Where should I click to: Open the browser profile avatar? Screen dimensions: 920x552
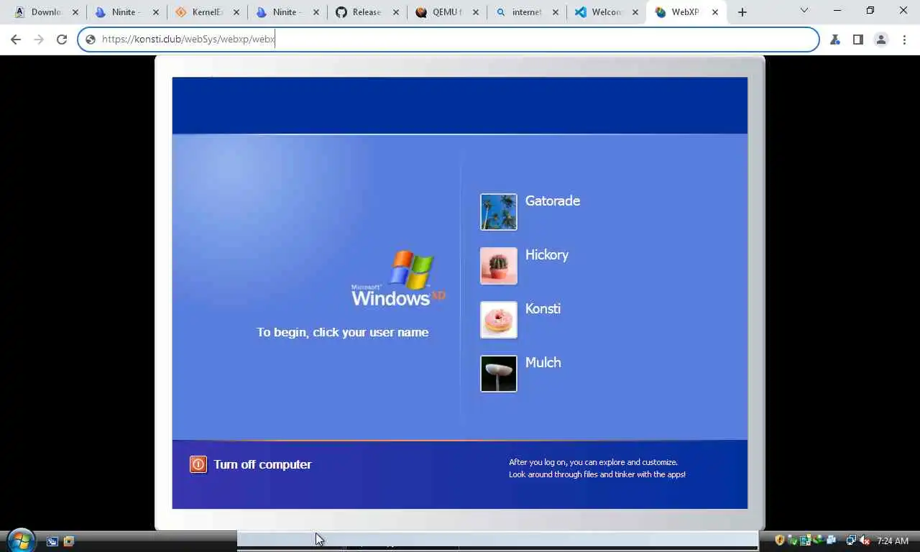click(x=881, y=40)
